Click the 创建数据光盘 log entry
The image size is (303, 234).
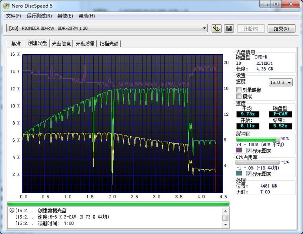coord(52,210)
